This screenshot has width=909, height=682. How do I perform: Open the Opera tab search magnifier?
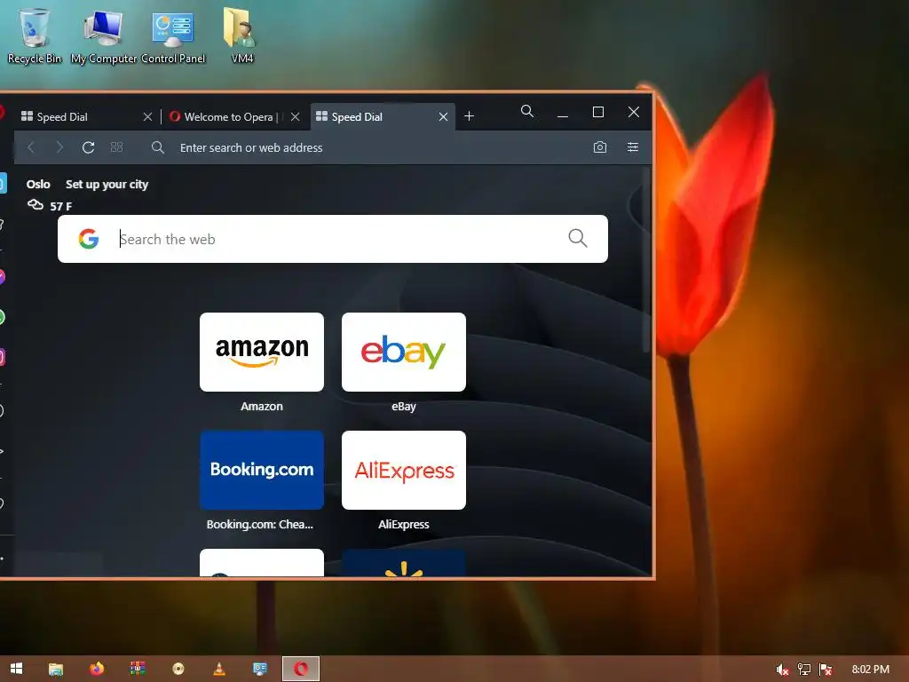click(x=527, y=111)
